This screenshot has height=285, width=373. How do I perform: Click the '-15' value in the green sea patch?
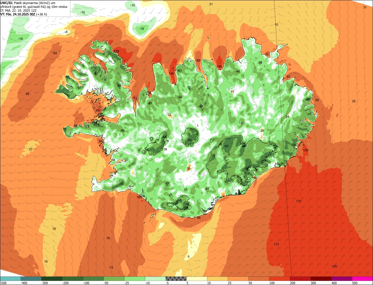(x=142, y=29)
